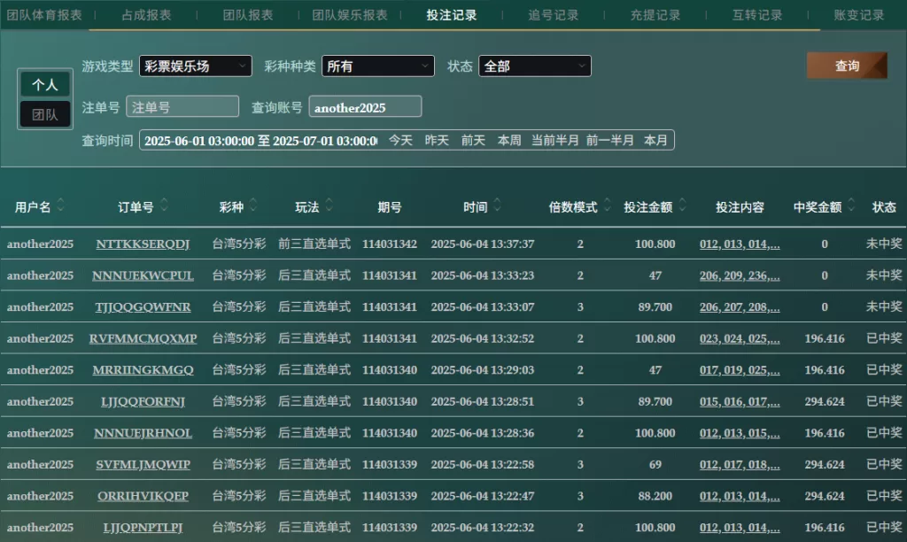
Task: Click the 投注内容 column header
Action: tap(740, 207)
